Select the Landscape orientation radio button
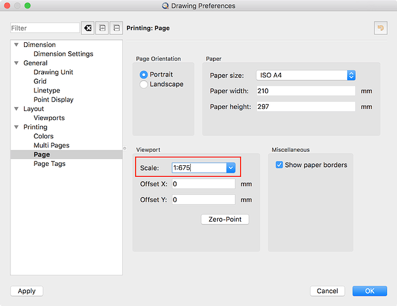The width and height of the screenshot is (397, 306). [144, 84]
